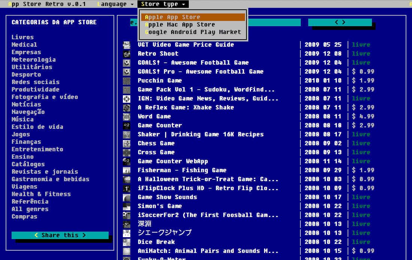Open the Retro Shoot app title
412x260 pixels.
[158, 54]
